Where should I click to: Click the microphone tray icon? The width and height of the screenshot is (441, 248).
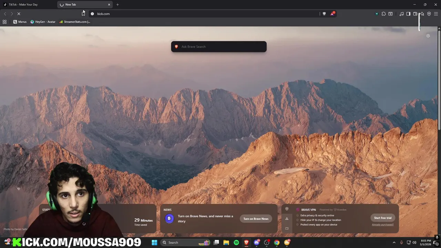point(401,242)
